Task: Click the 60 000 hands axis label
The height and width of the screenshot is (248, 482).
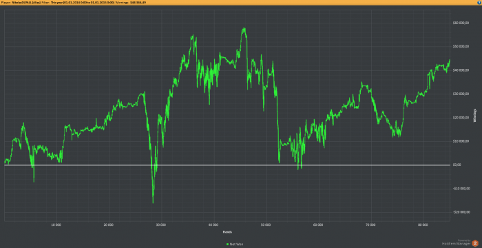Action: point(318,225)
